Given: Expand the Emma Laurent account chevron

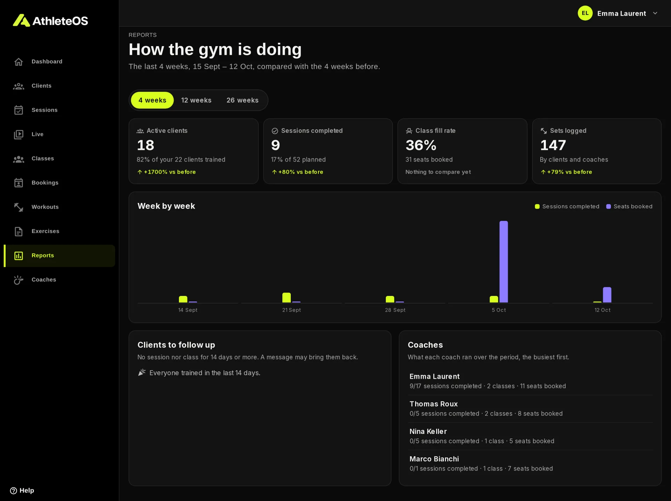Looking at the screenshot, I should coord(655,13).
